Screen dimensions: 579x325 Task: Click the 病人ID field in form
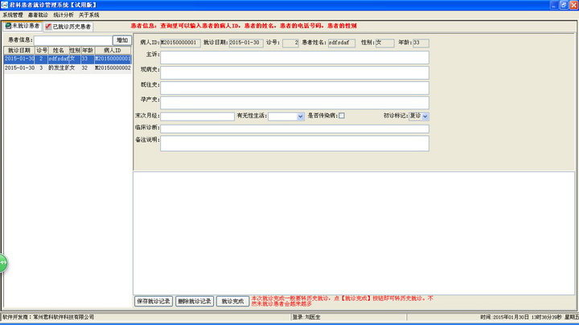180,43
